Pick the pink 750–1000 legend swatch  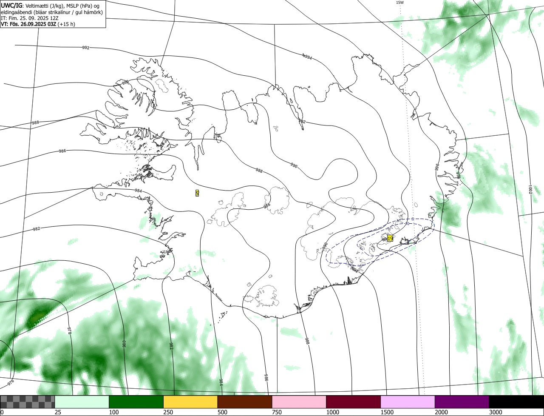(x=299, y=402)
